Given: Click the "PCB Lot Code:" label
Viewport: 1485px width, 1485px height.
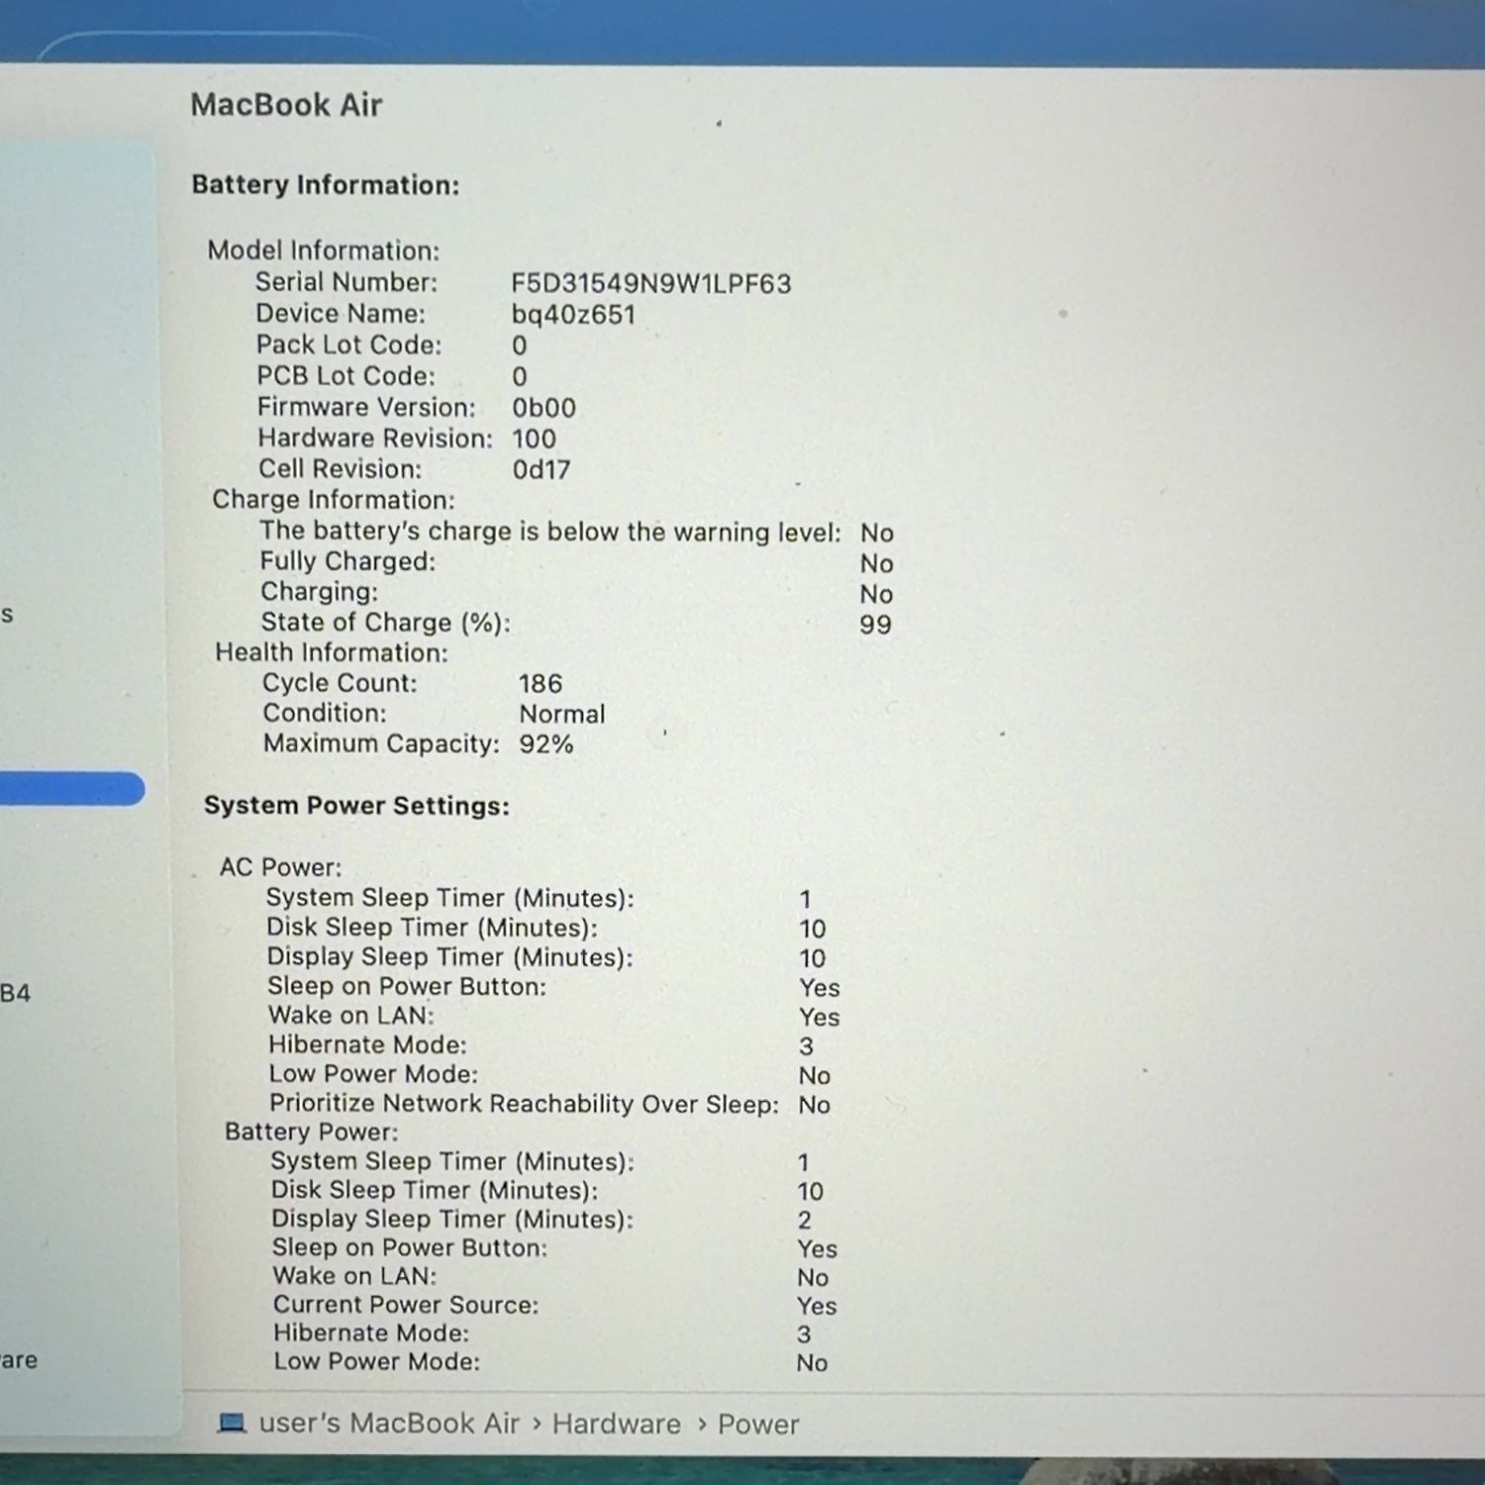Looking at the screenshot, I should [x=346, y=376].
